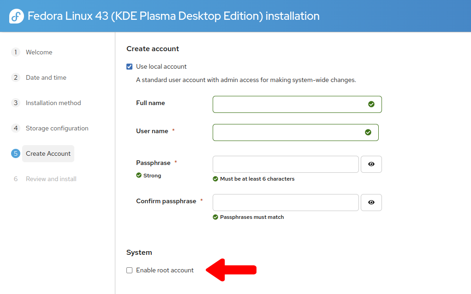Screen dimensions: 471x294
Task: Enable the root account checkbox
Action: coord(130,270)
